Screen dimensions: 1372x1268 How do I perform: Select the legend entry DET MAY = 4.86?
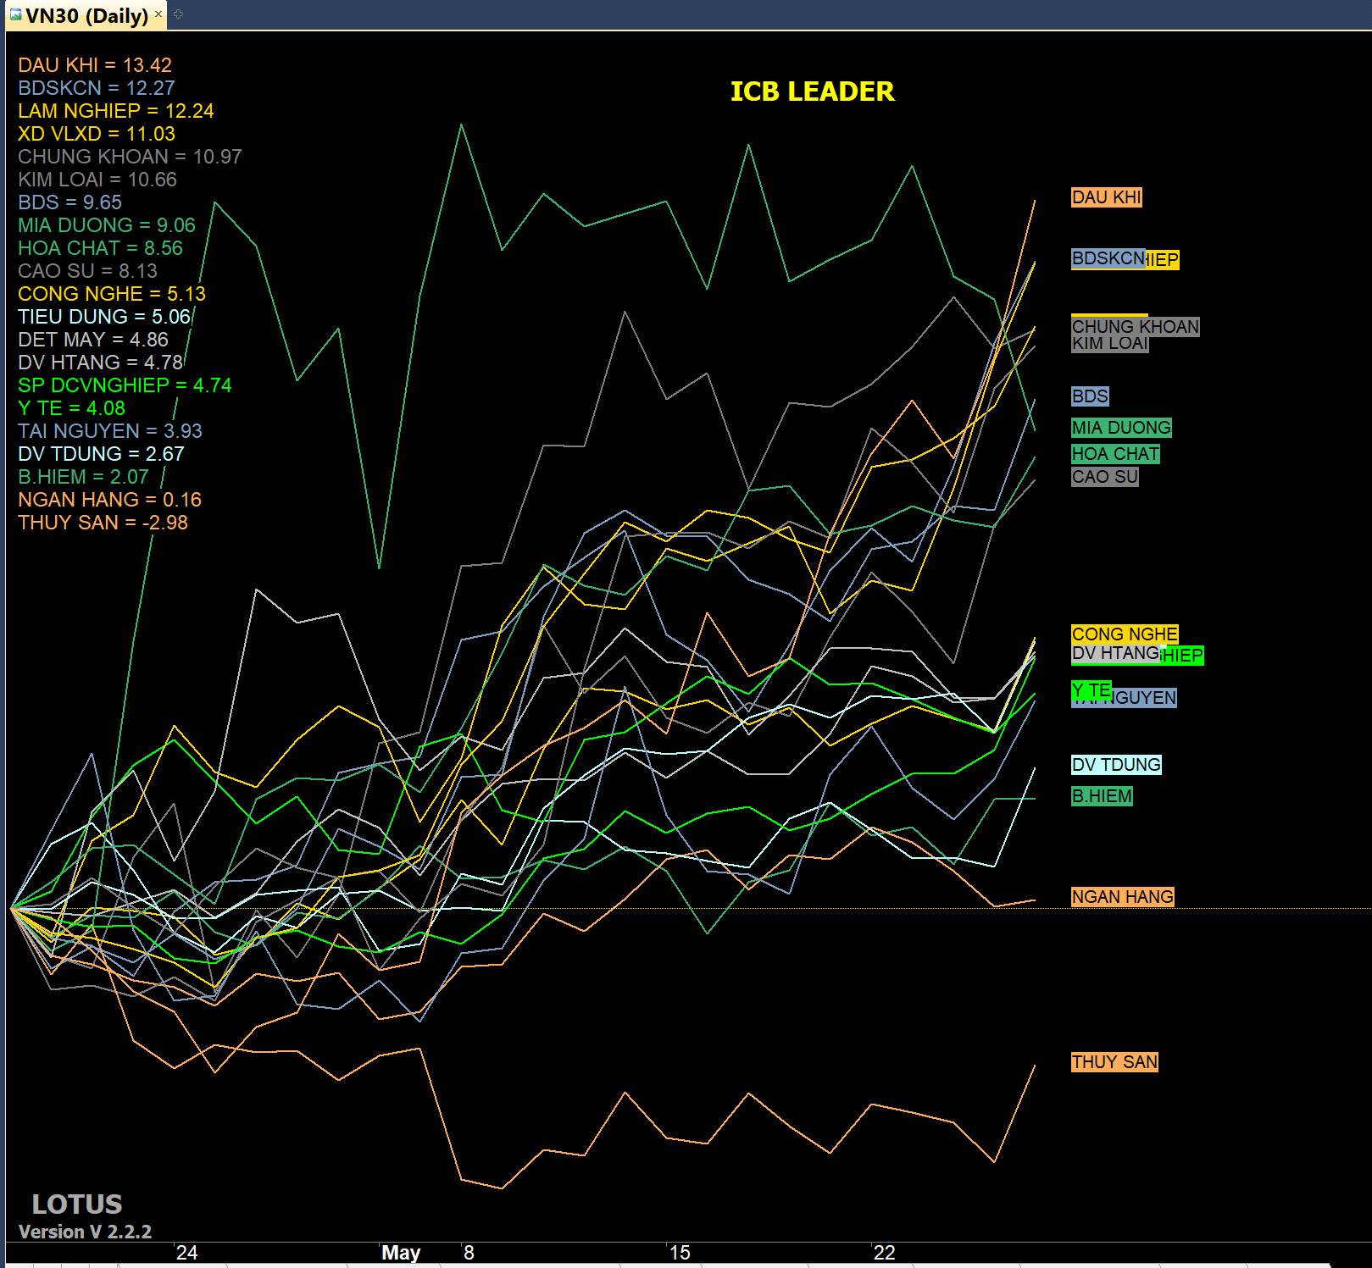[x=93, y=340]
